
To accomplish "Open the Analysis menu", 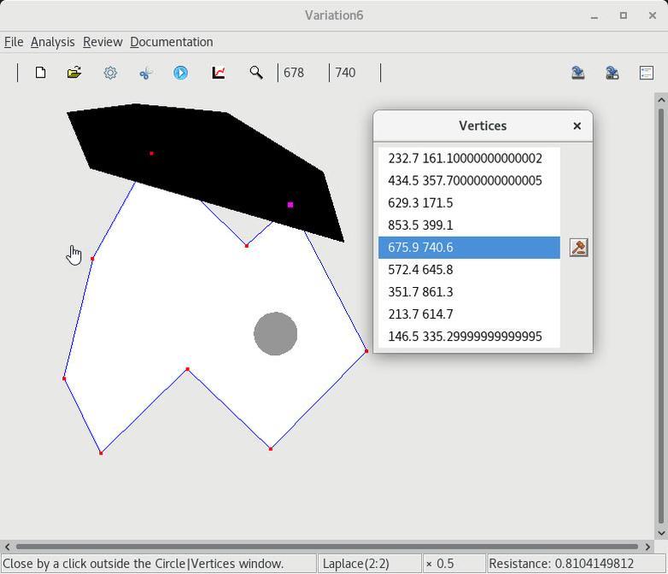I will [x=52, y=42].
